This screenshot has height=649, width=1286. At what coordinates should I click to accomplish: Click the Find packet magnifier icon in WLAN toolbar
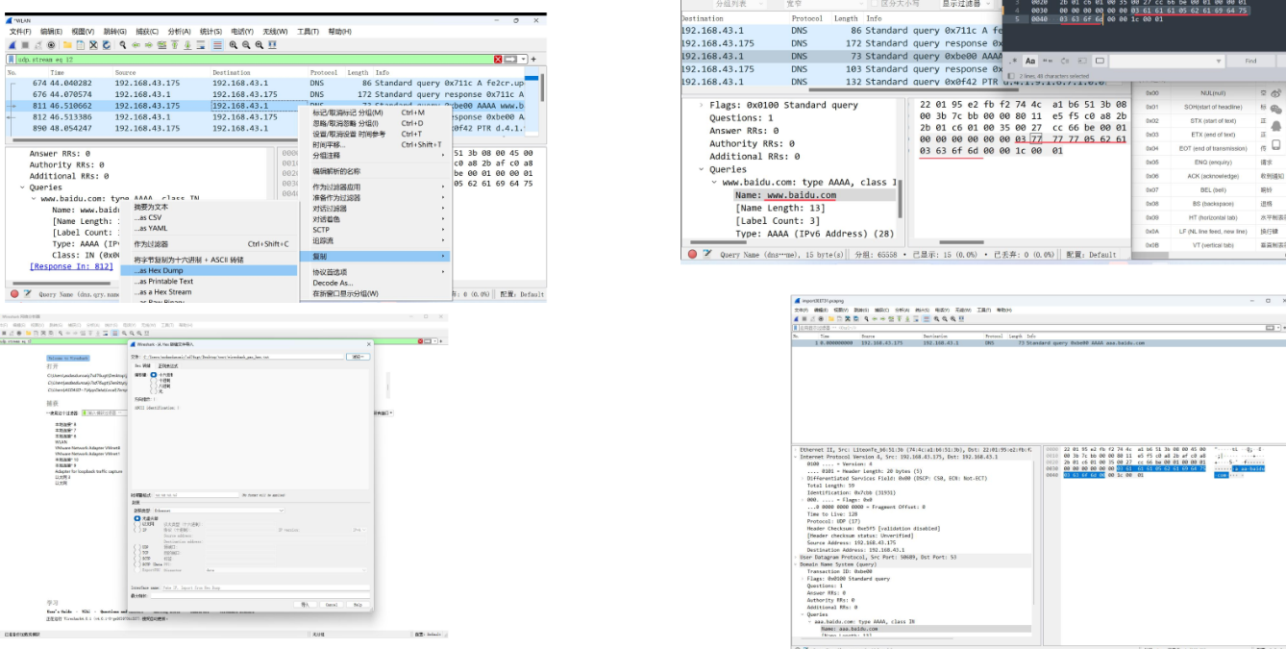click(x=123, y=45)
